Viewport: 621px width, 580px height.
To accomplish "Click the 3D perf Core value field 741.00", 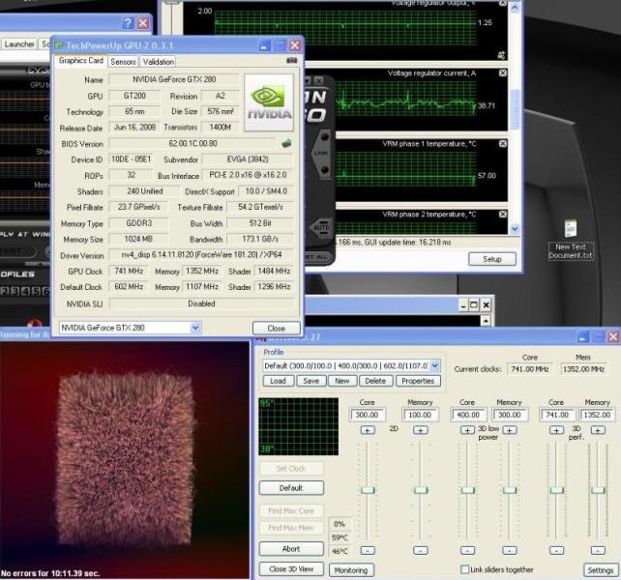I will [x=557, y=415].
